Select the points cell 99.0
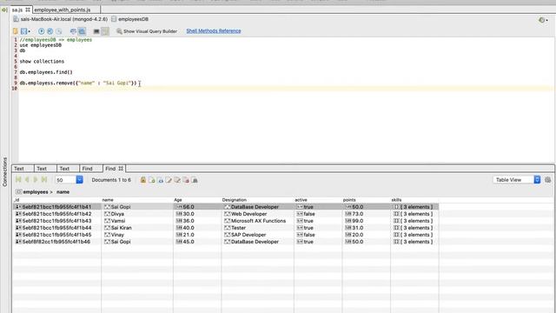 coord(366,221)
